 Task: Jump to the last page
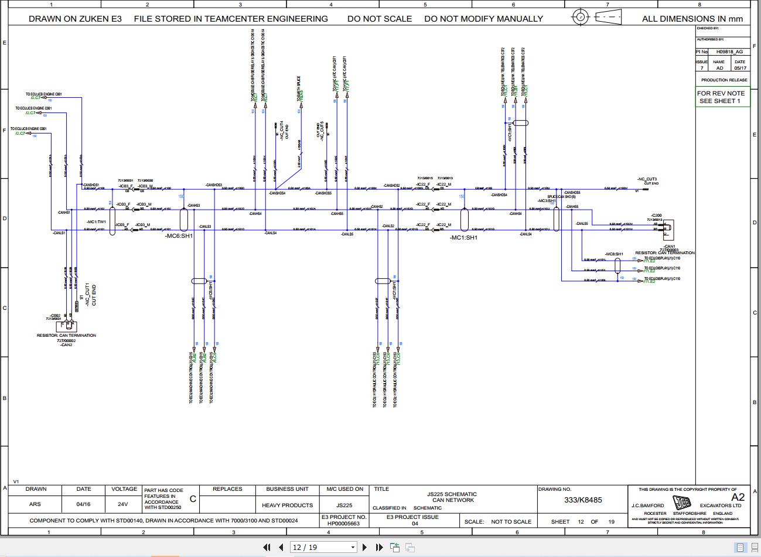380,546
